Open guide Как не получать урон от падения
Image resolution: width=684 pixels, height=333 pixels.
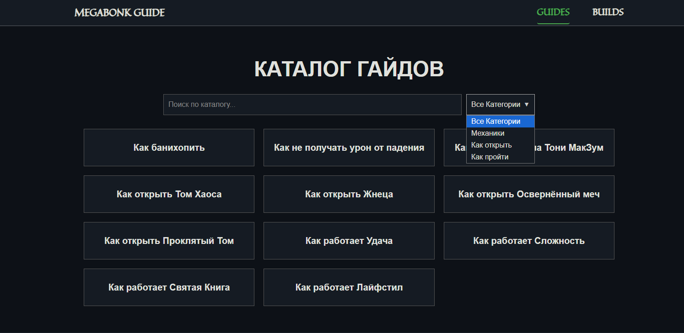click(349, 148)
